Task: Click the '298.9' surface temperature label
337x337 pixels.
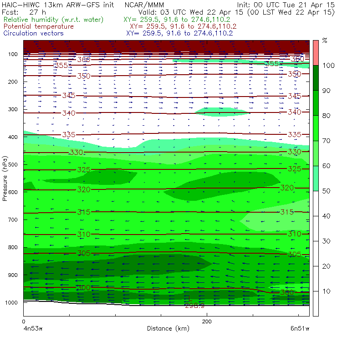Action: [194, 306]
